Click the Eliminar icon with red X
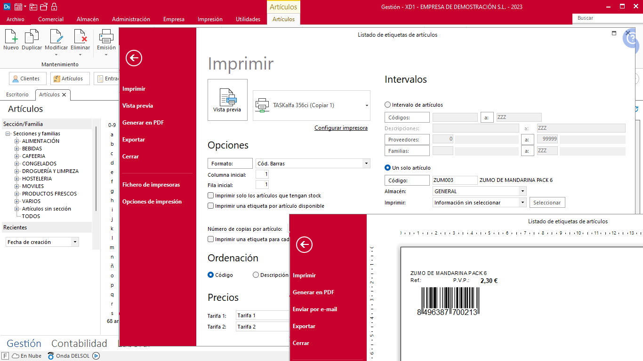The image size is (643, 361). click(80, 37)
